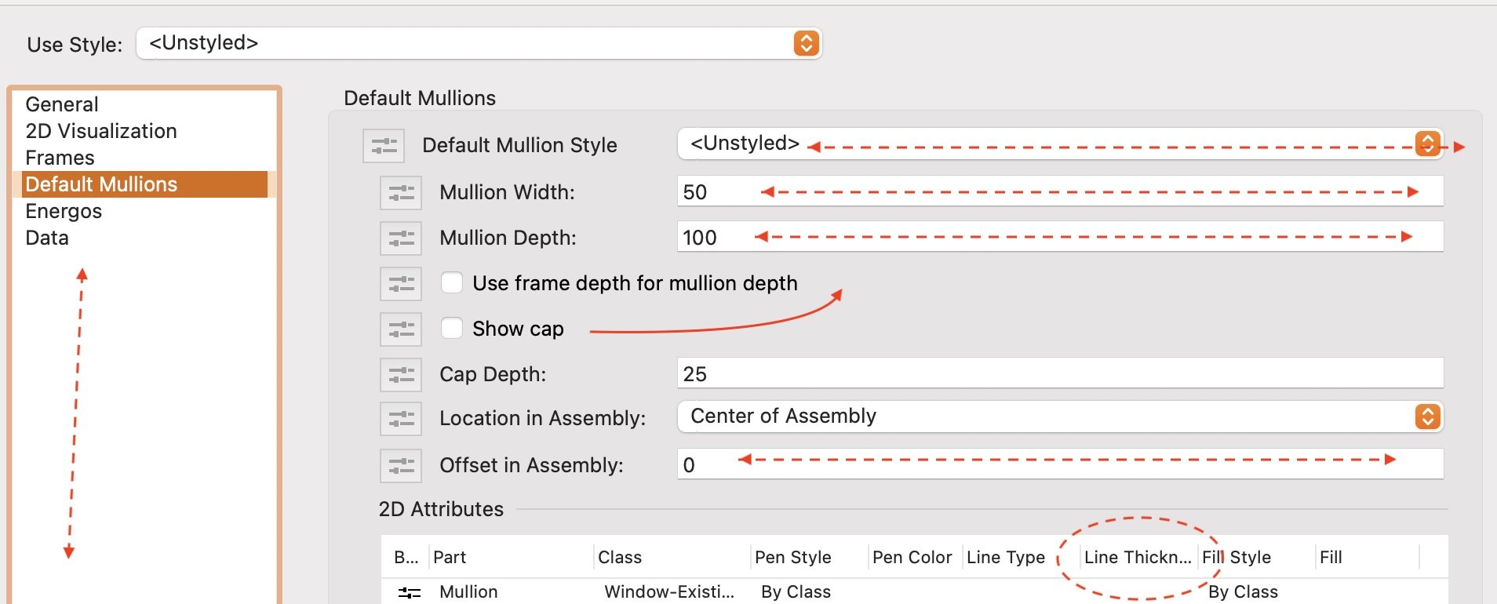
Task: Click the style icon next to Mullion Width
Action: point(401,193)
